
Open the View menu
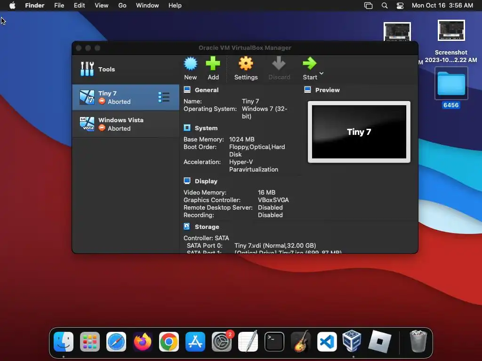pos(102,6)
